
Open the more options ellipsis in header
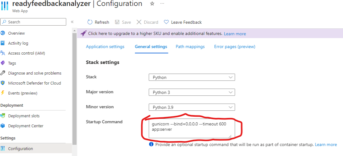[x=162, y=4]
